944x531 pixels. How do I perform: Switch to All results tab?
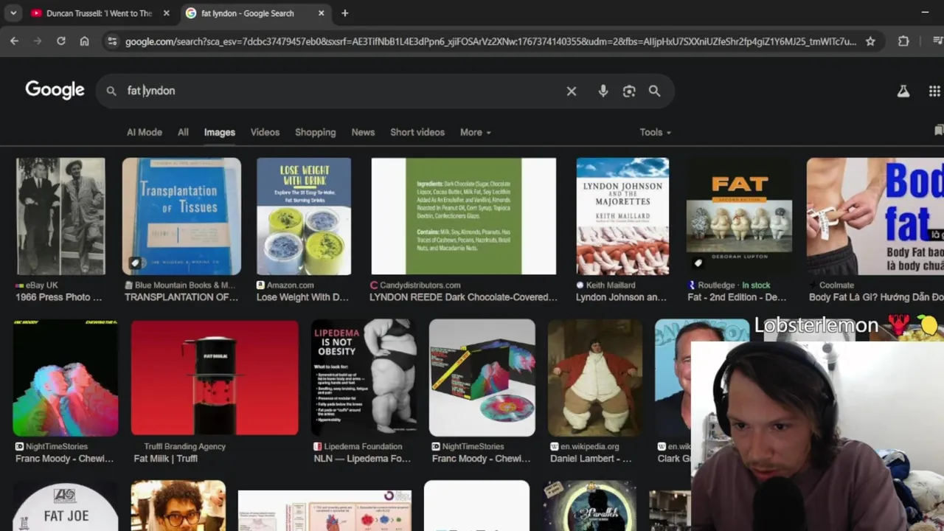click(183, 132)
